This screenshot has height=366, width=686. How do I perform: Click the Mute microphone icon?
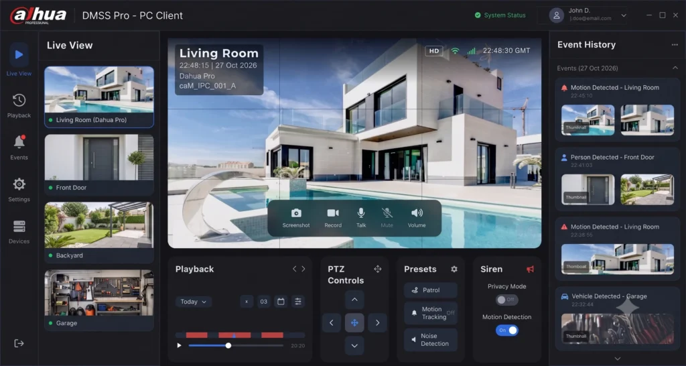(x=387, y=218)
